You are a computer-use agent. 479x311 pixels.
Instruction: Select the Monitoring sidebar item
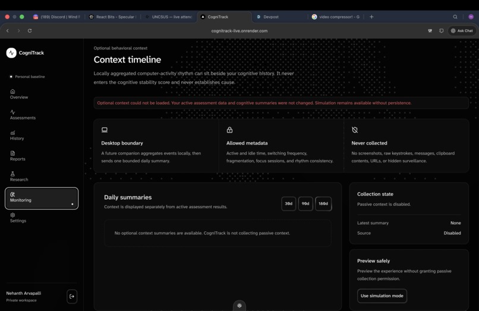click(42, 198)
